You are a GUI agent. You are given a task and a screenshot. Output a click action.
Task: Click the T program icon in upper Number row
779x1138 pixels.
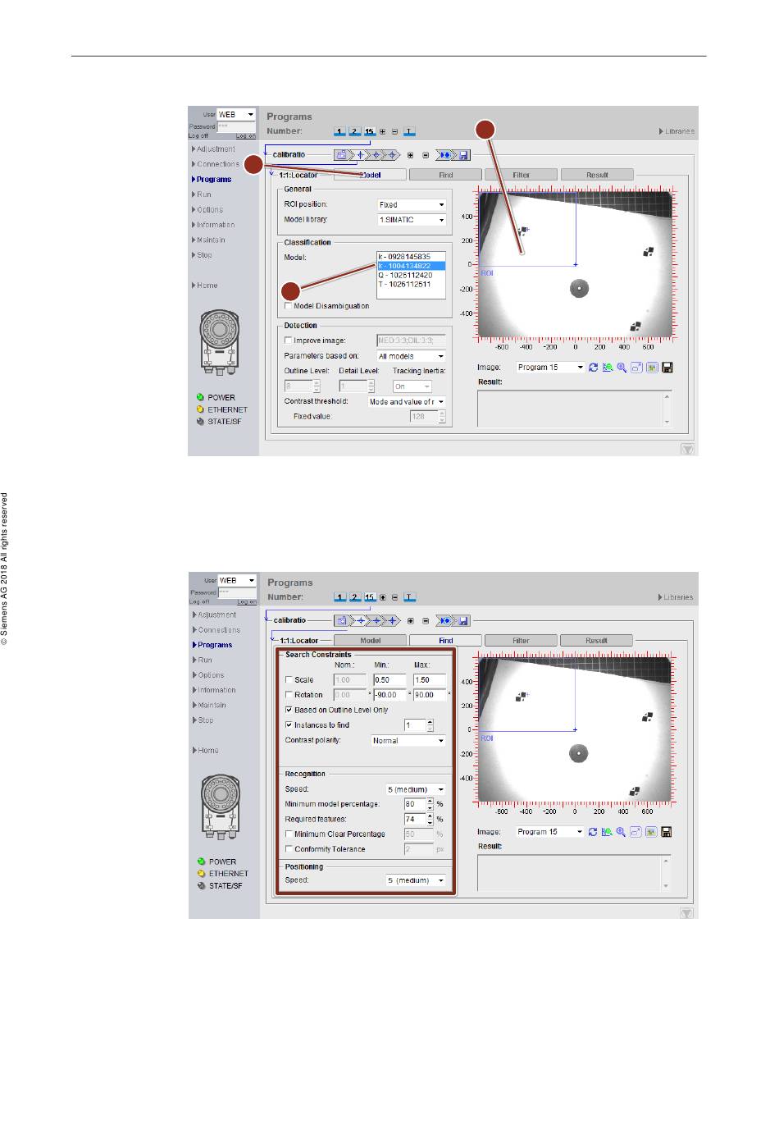click(409, 131)
